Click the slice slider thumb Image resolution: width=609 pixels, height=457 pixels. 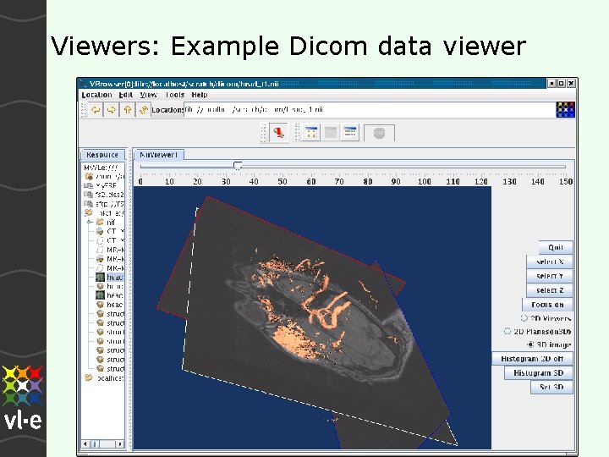(238, 167)
